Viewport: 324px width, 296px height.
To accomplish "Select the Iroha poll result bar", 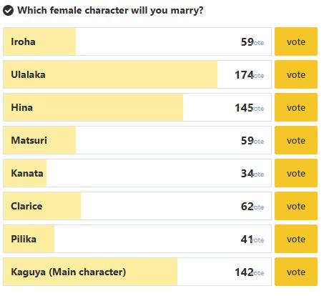I will point(137,41).
